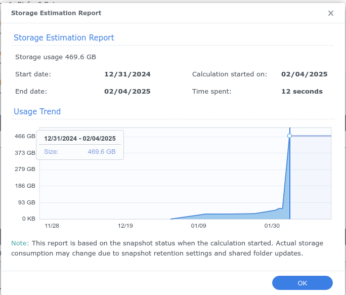Click the 466 GB y-axis label
The height and width of the screenshot is (295, 346).
[25, 136]
